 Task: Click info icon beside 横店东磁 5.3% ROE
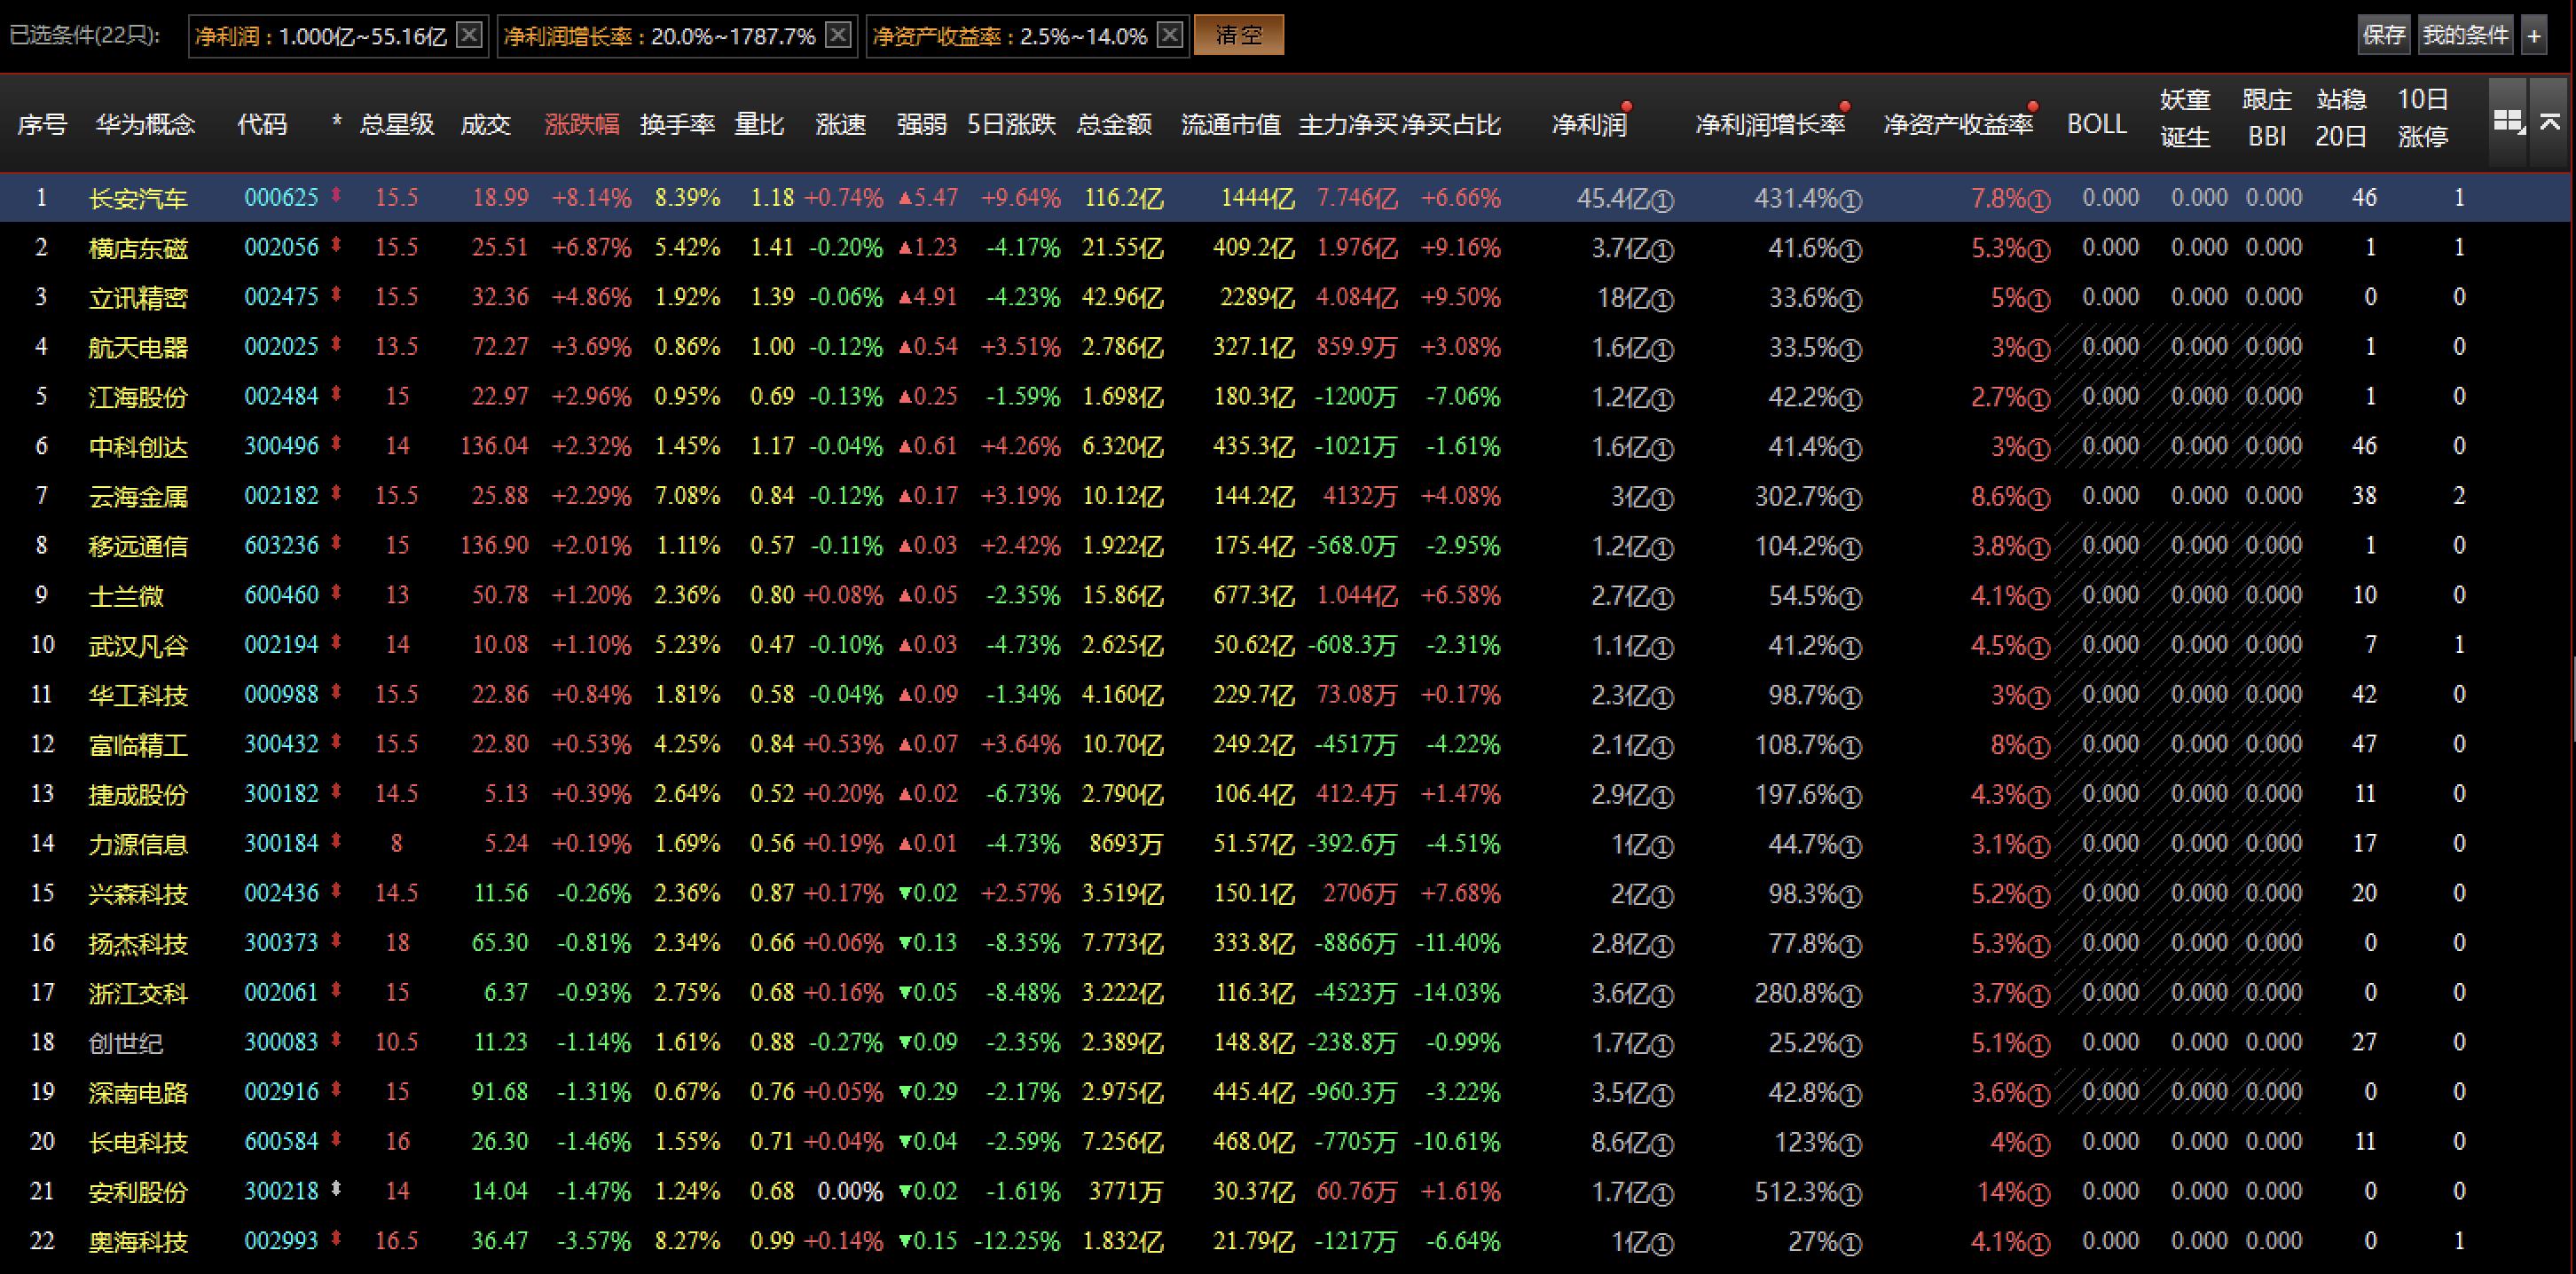pos(2039,250)
